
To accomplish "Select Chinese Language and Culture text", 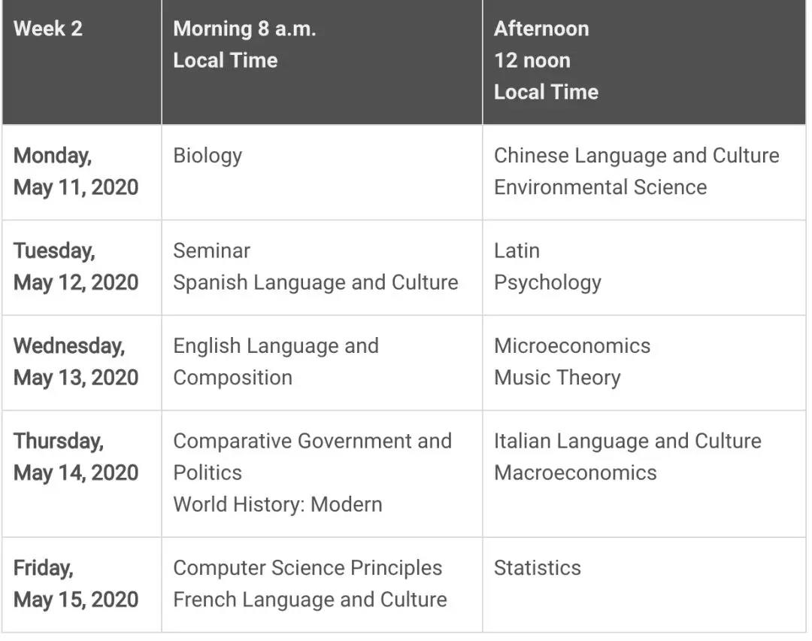I will [x=636, y=156].
